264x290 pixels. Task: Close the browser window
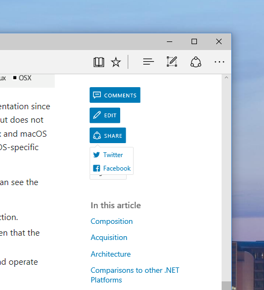point(219,41)
